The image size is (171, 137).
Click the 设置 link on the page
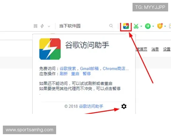pos(167,49)
